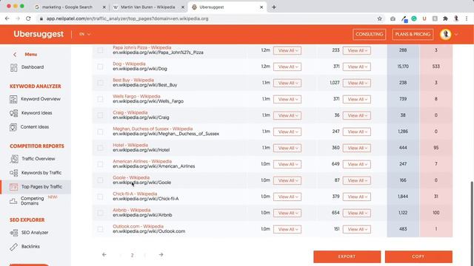Open first View All dropdown for Dog row

[287, 66]
